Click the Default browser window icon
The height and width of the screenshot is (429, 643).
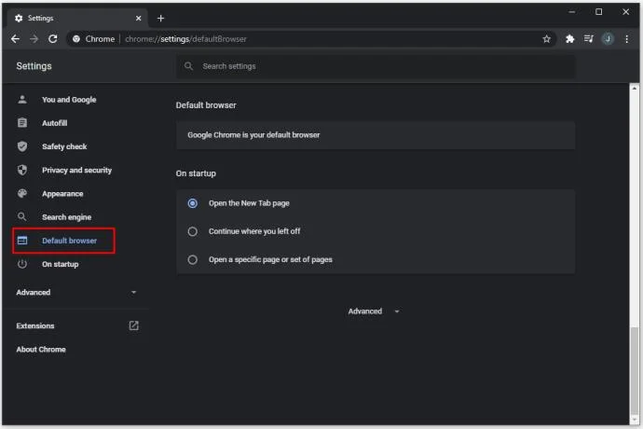(22, 241)
